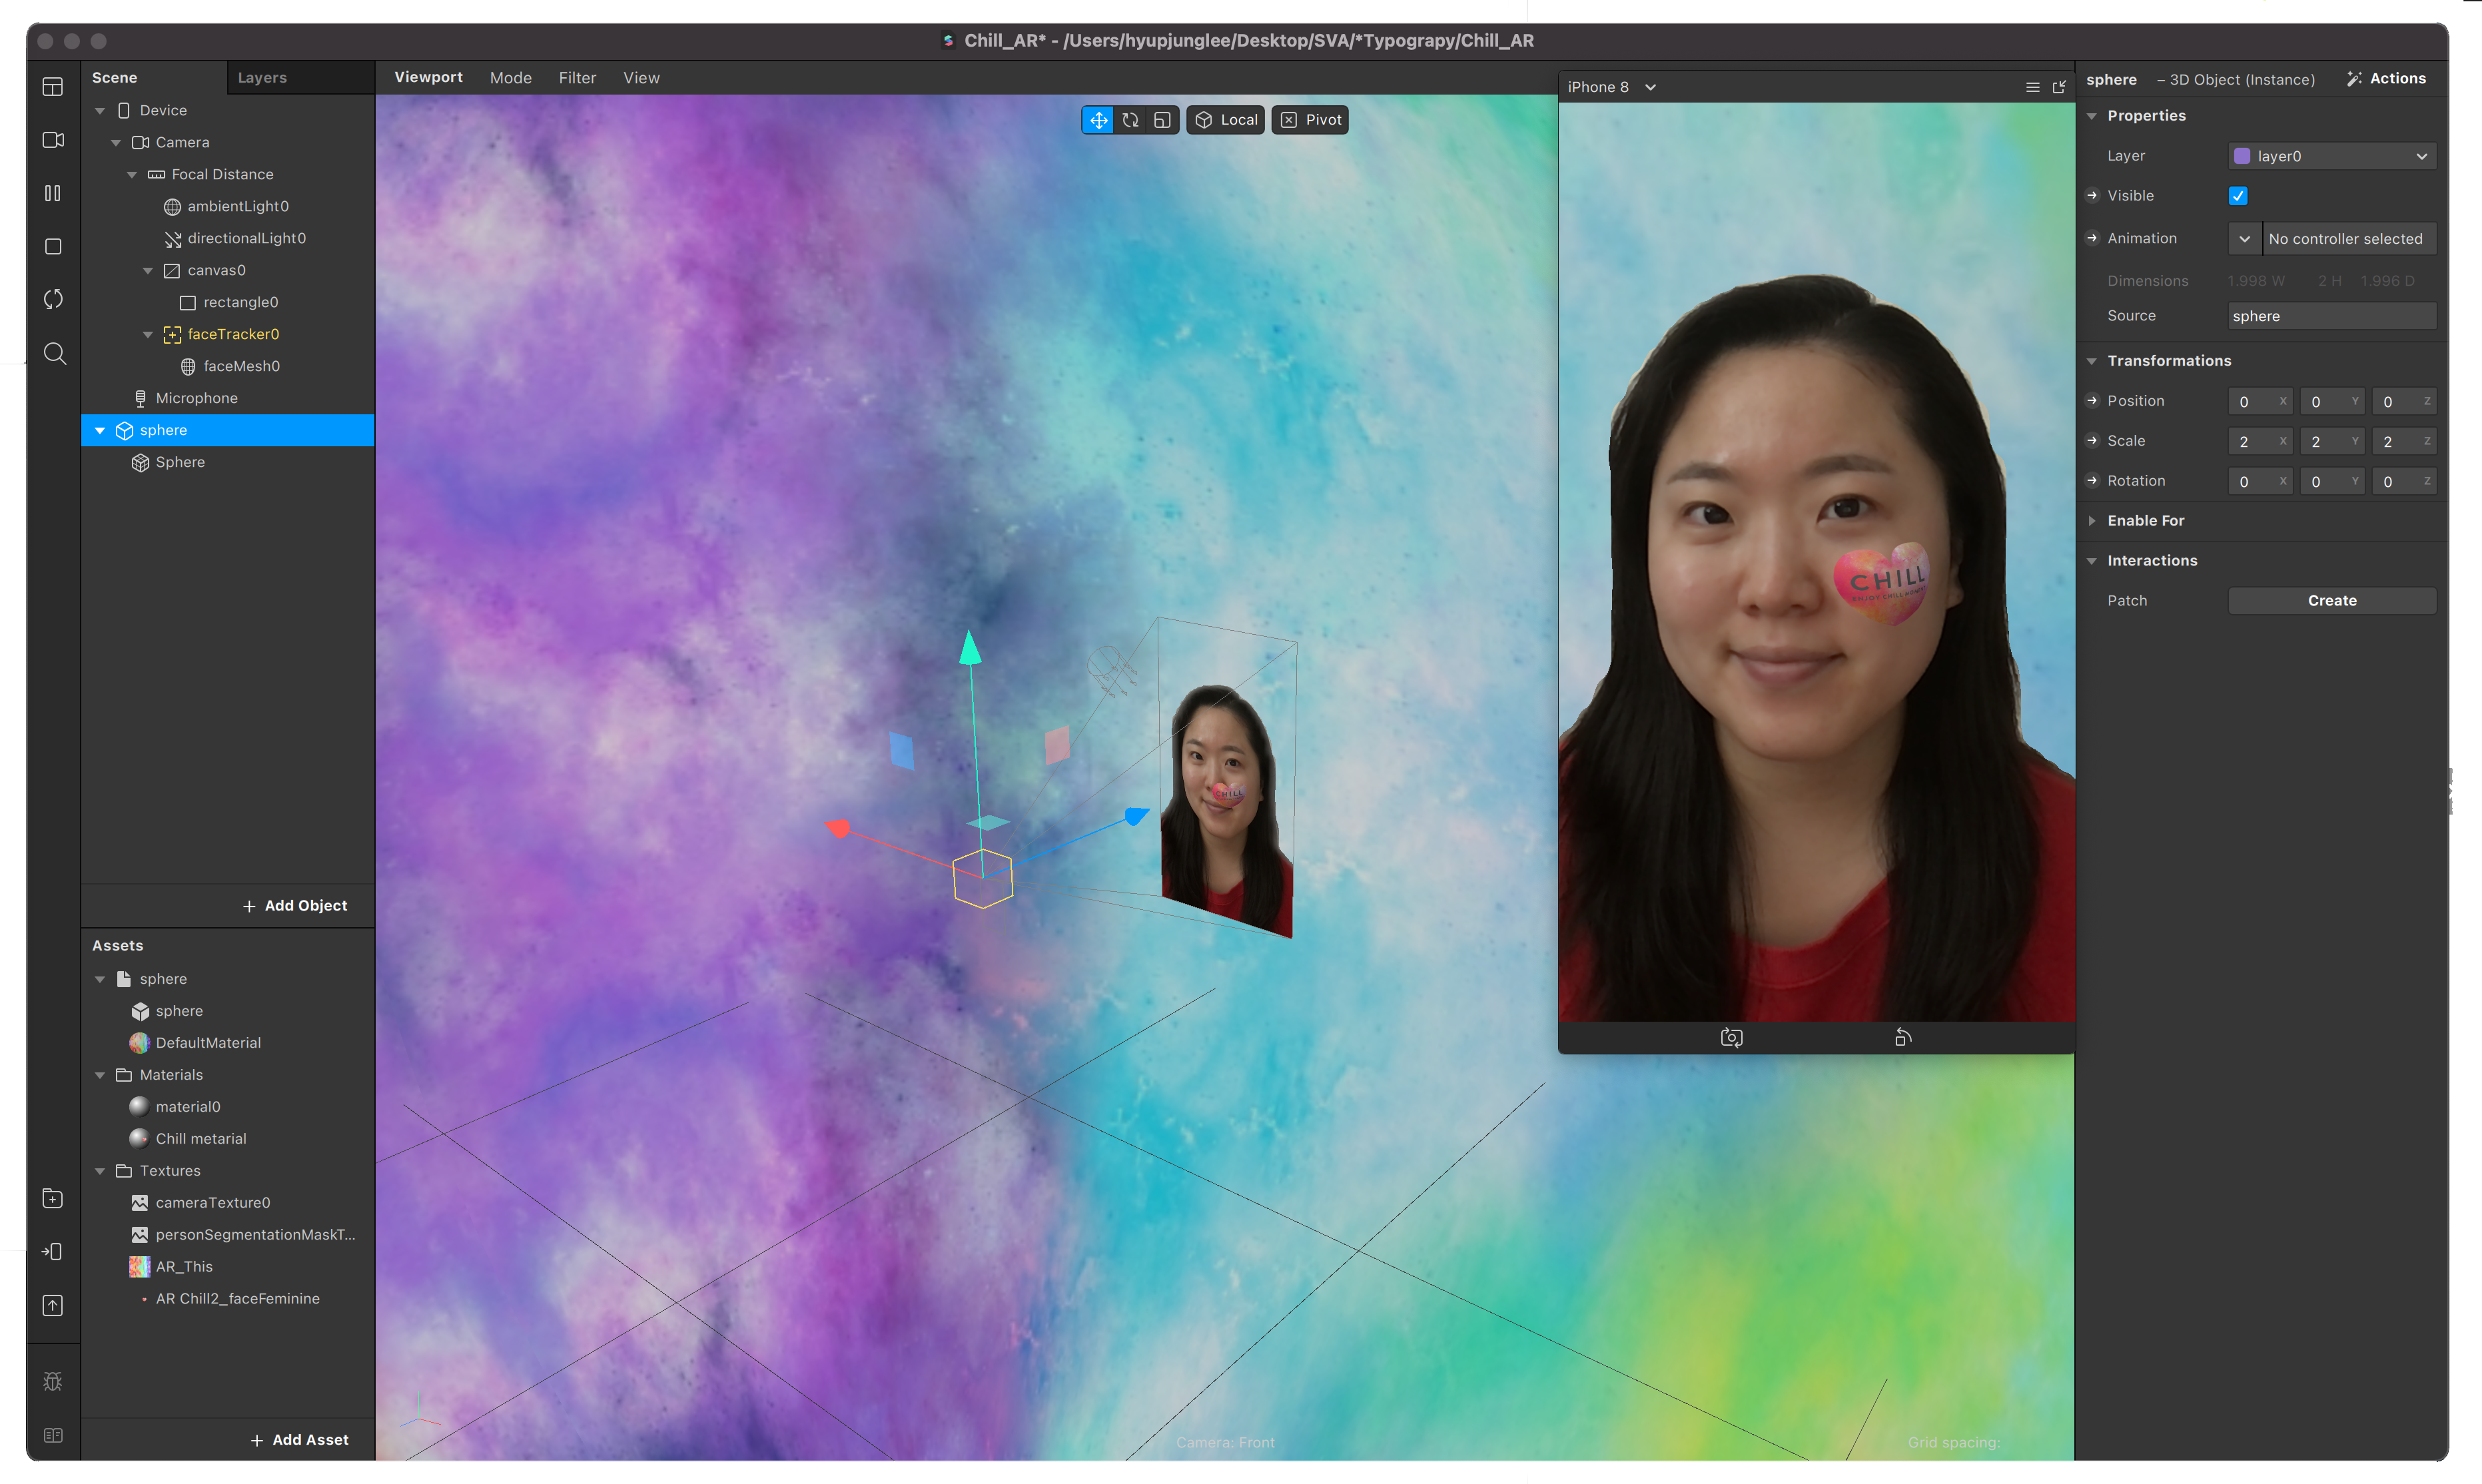Click the pause icon in left sidebar
Screen dimensions: 2482x1484
[53, 193]
